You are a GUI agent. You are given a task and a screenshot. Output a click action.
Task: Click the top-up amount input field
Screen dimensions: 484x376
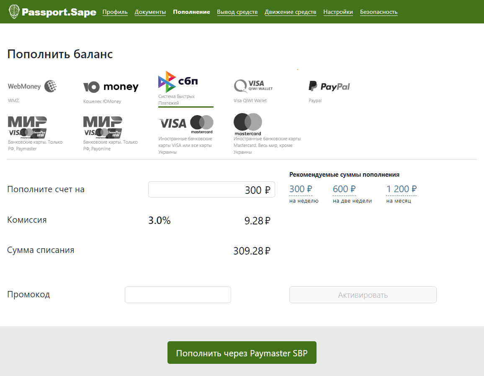click(211, 190)
